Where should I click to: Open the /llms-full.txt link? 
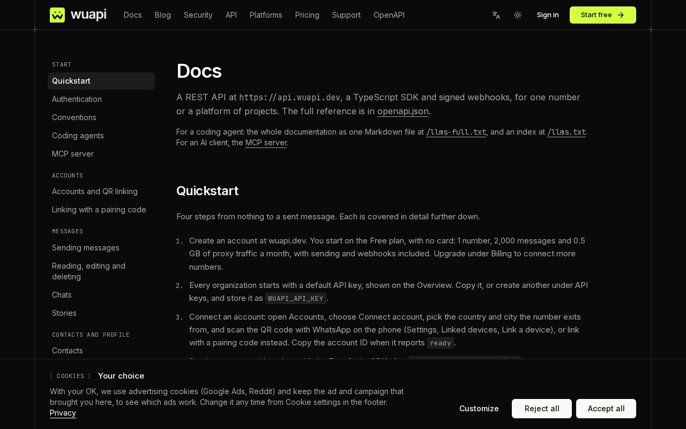[456, 132]
